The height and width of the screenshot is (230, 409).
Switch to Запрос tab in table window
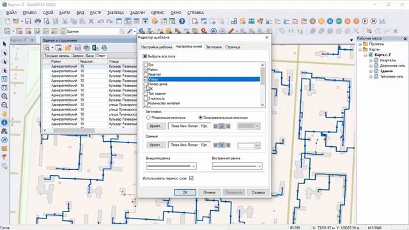click(78, 56)
